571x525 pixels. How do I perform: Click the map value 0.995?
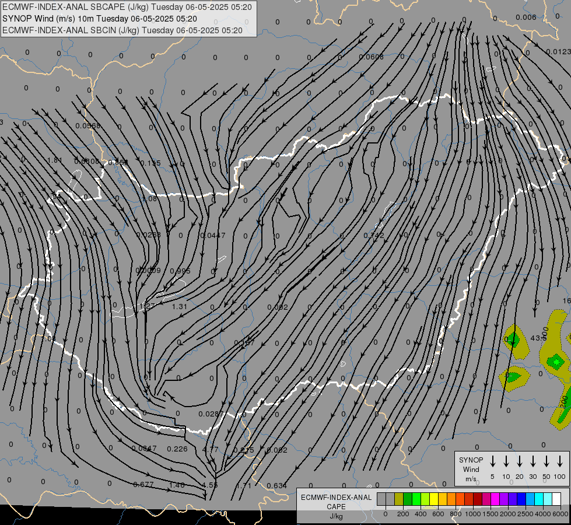click(x=180, y=271)
